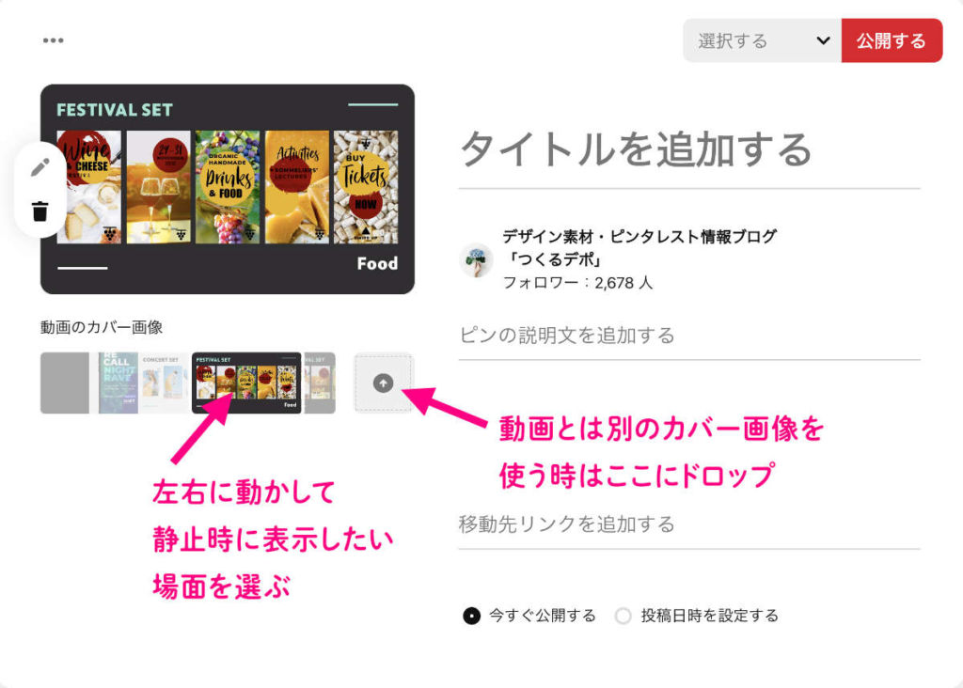Expand the 選択する board dropdown chevron
963x688 pixels.
823,40
